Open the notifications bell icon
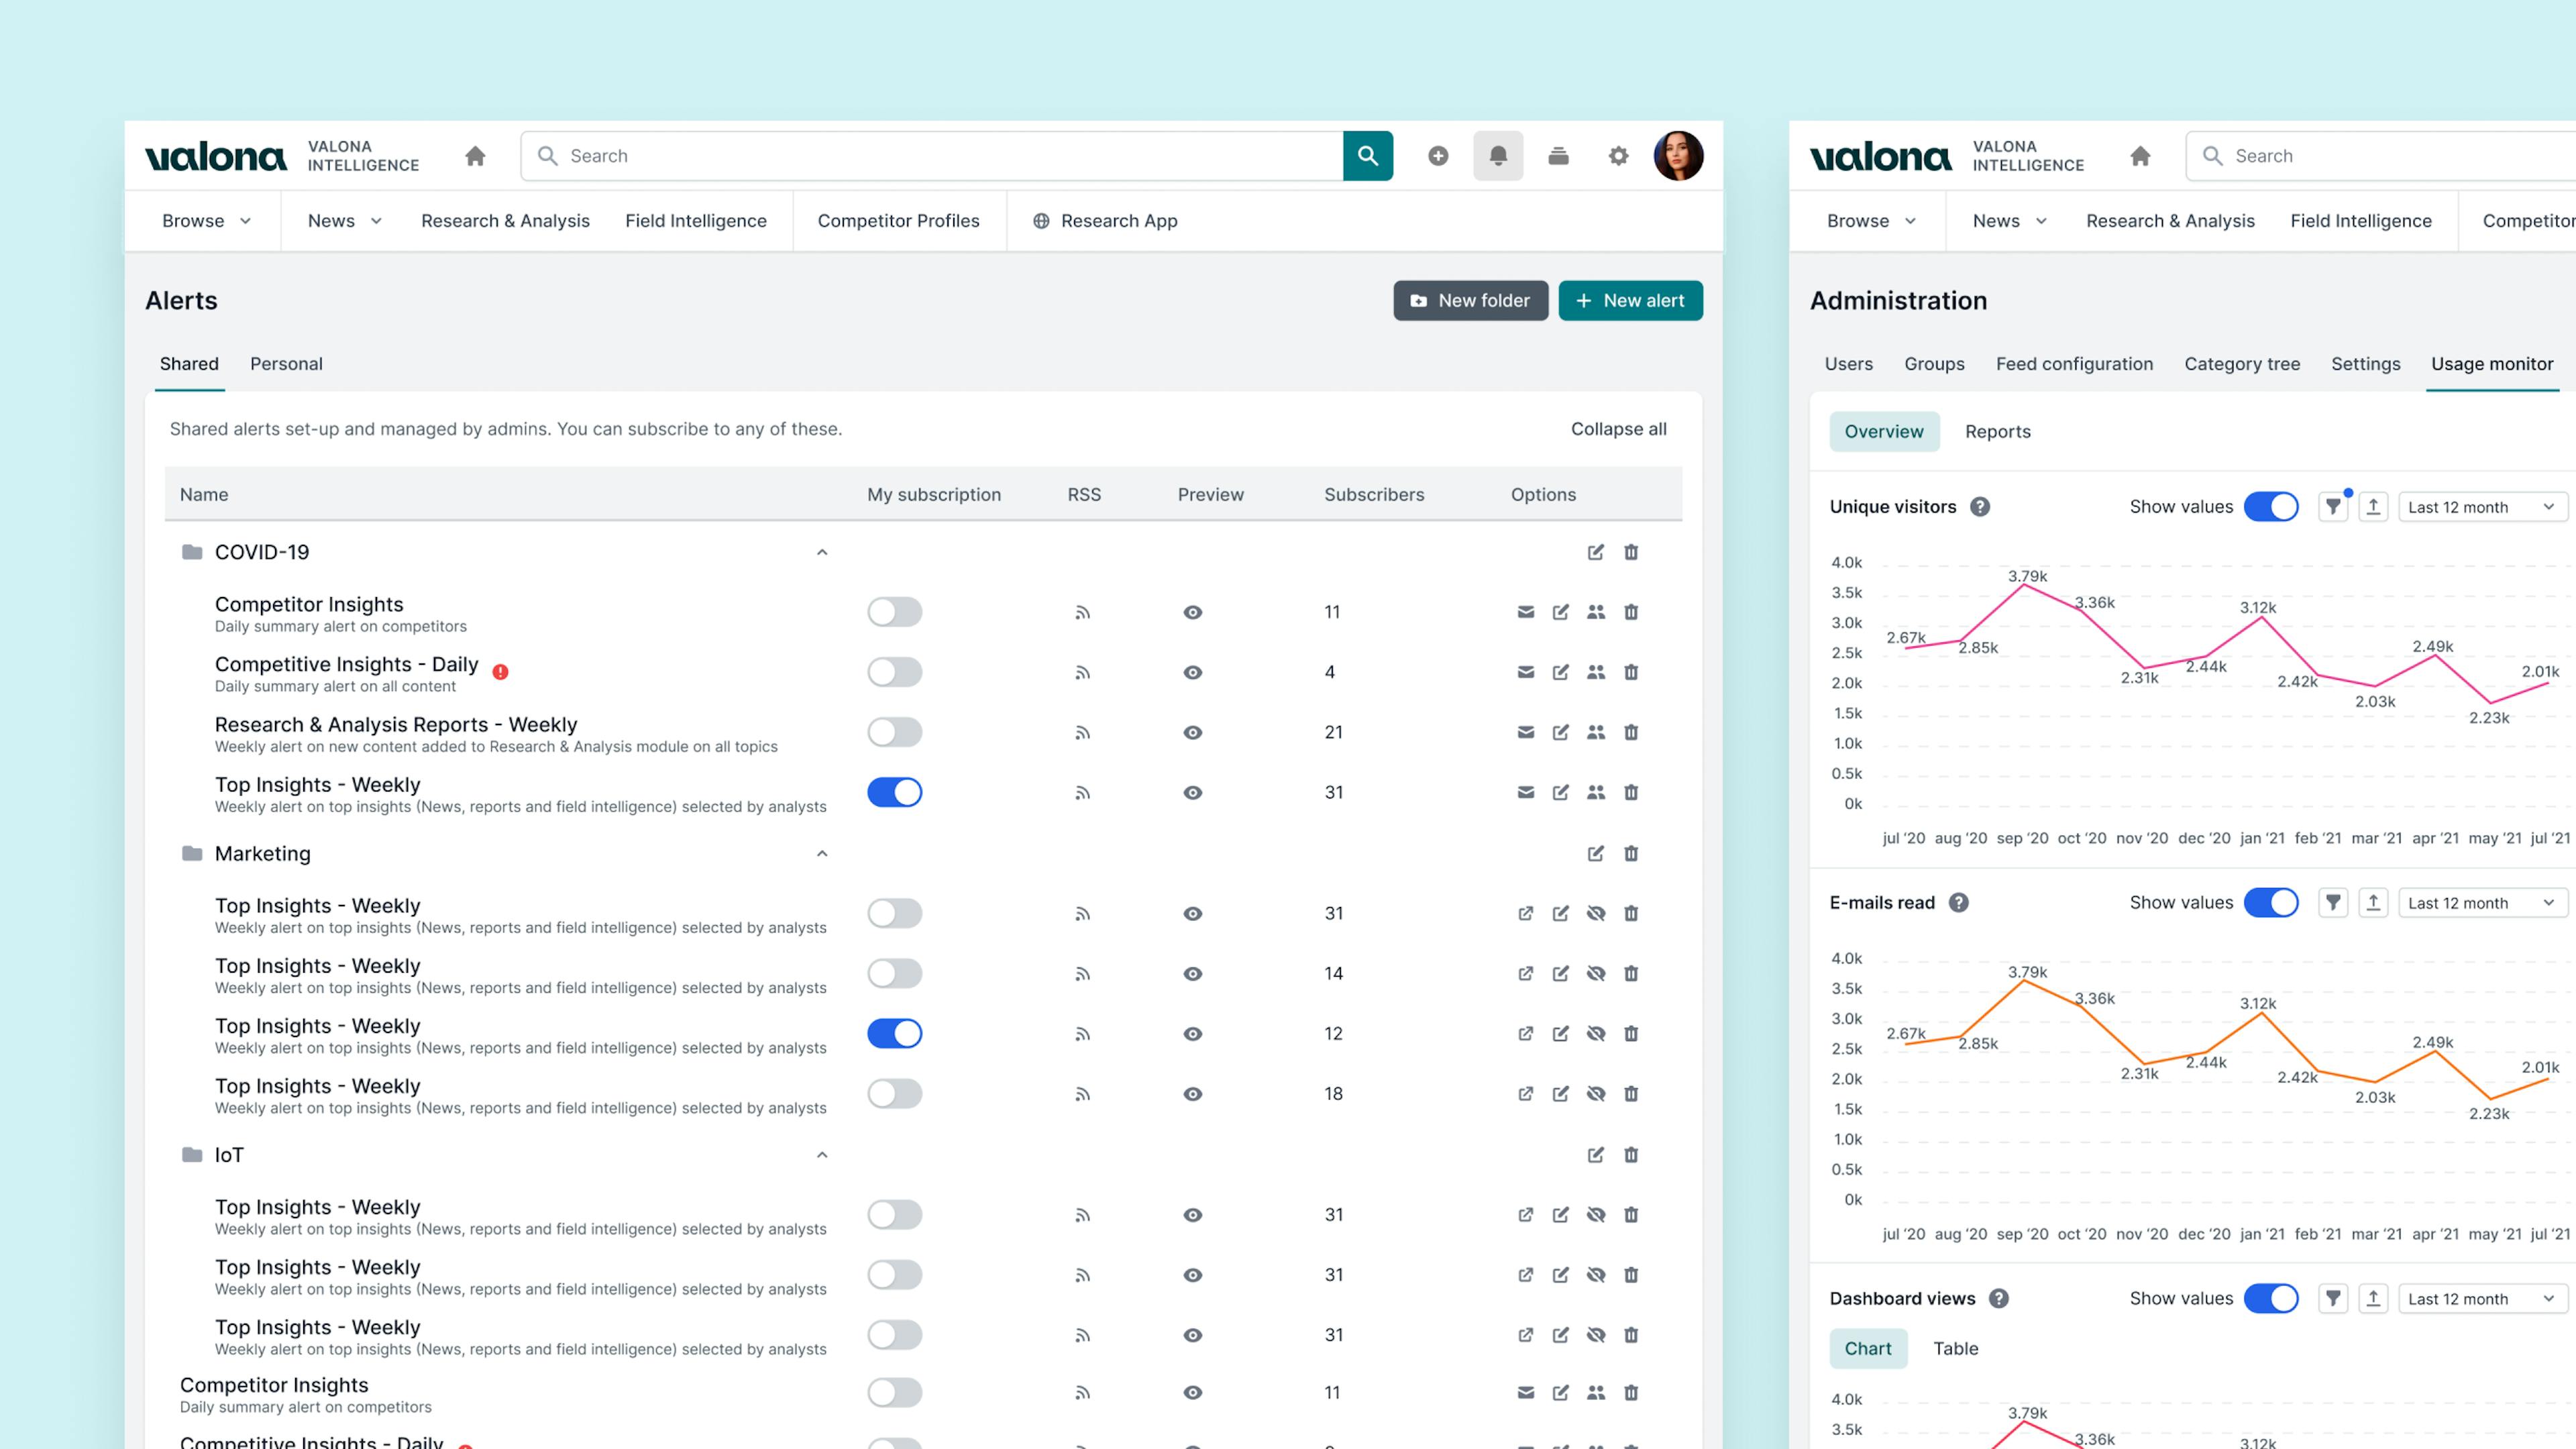2576x1449 pixels. coord(1498,156)
